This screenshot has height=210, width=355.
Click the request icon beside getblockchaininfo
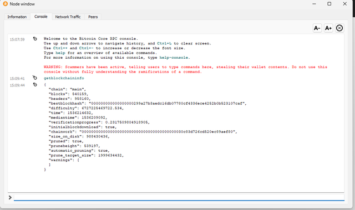pos(35,78)
